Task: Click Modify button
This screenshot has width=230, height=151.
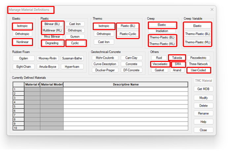Action: pos(204,98)
